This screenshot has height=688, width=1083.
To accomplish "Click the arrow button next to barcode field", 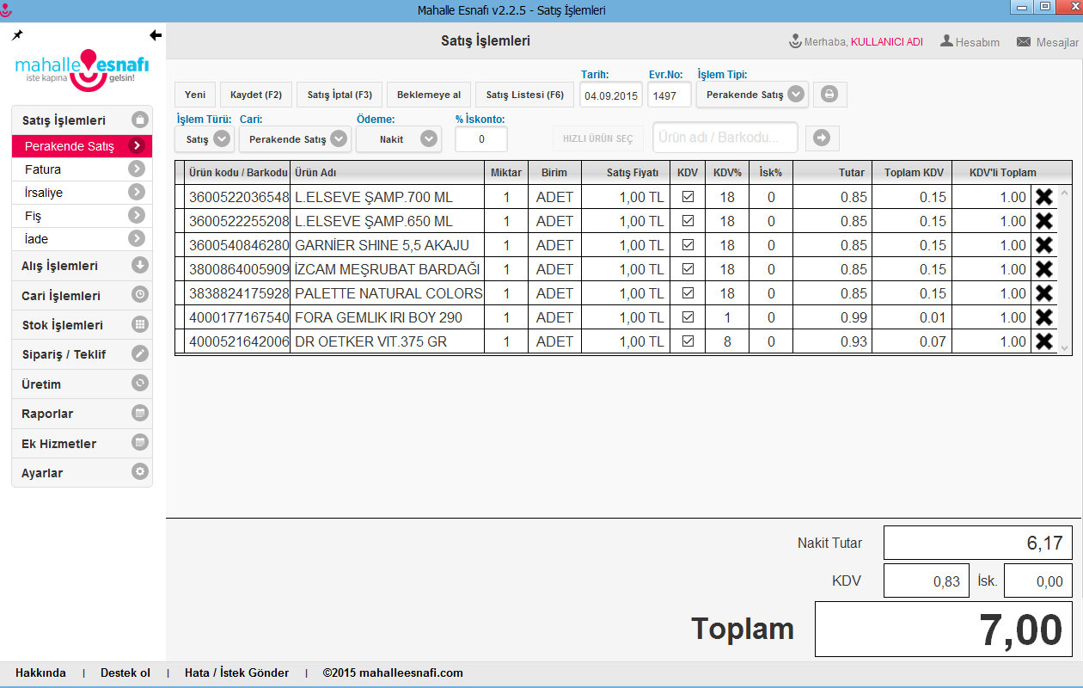I will (821, 138).
